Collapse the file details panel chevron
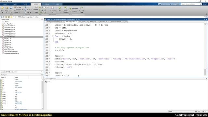 42,72
